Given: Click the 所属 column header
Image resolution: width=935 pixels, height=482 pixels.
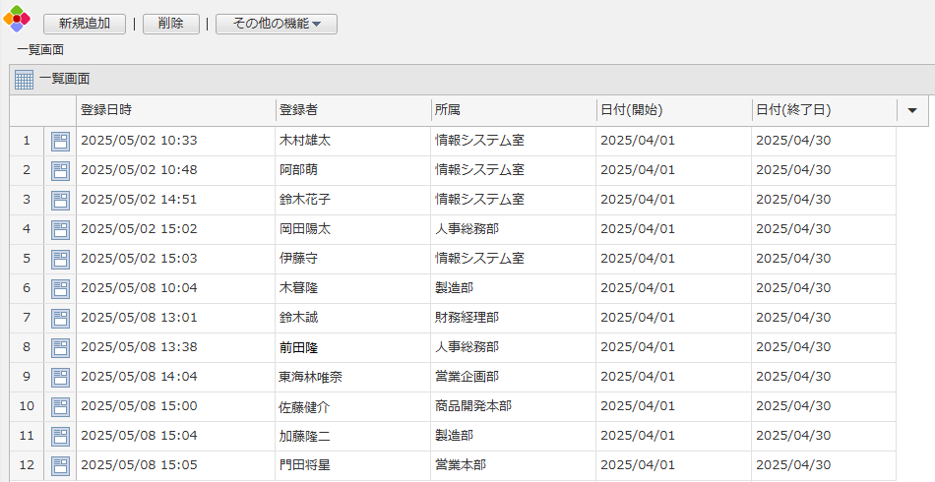Looking at the screenshot, I should [513, 110].
